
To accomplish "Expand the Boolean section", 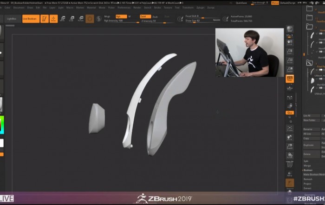I will [x=308, y=170].
